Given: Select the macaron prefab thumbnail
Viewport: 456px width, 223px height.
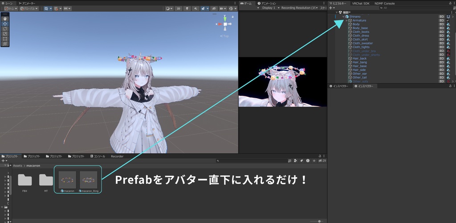Looking at the screenshot, I should (67, 180).
